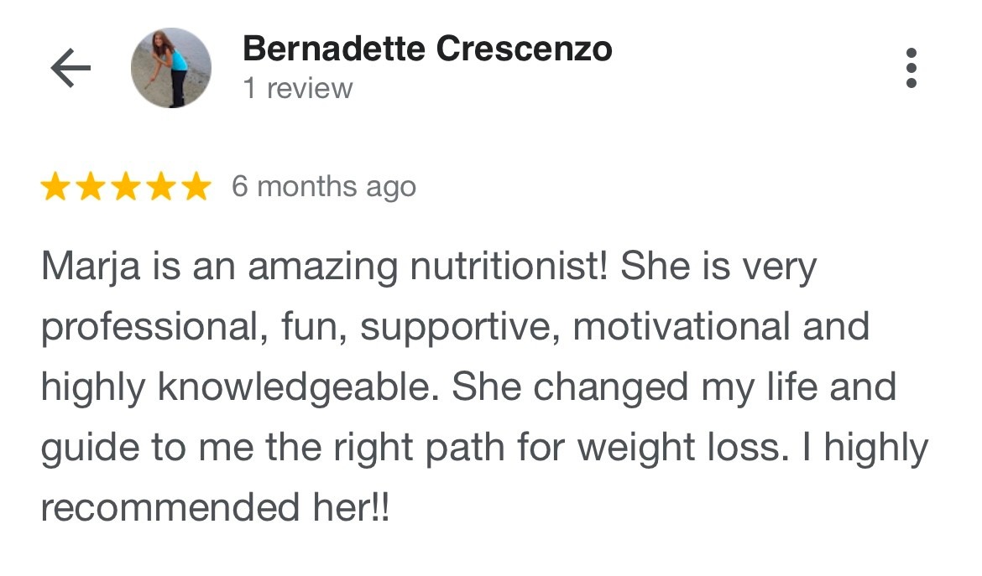Click the words 'right path' in review
Viewport: 982px width, 576px height.
[418, 449]
